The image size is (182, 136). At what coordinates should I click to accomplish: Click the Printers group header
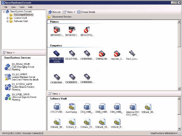point(54,22)
